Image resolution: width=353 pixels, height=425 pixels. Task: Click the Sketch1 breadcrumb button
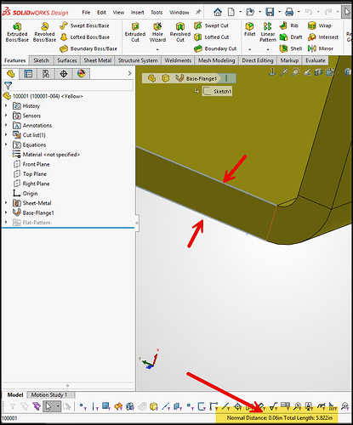click(218, 91)
